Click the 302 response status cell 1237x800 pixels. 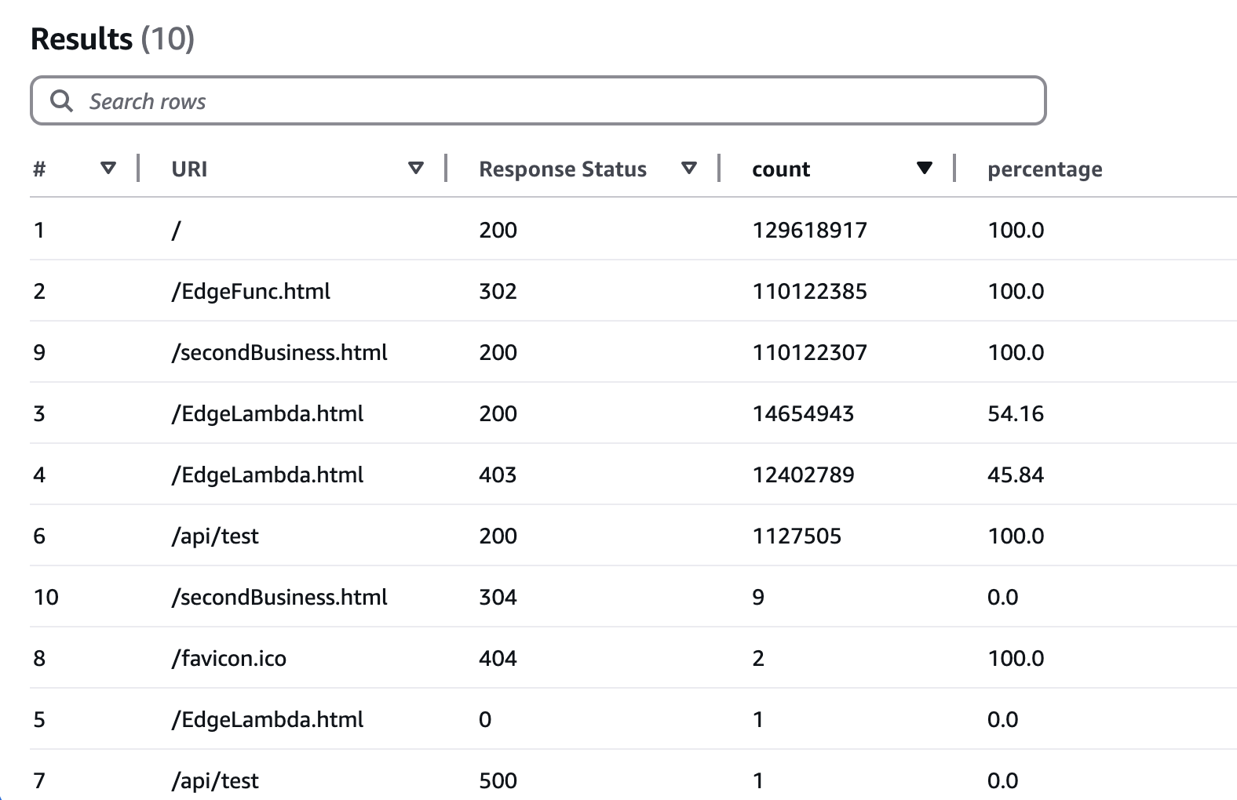click(498, 291)
